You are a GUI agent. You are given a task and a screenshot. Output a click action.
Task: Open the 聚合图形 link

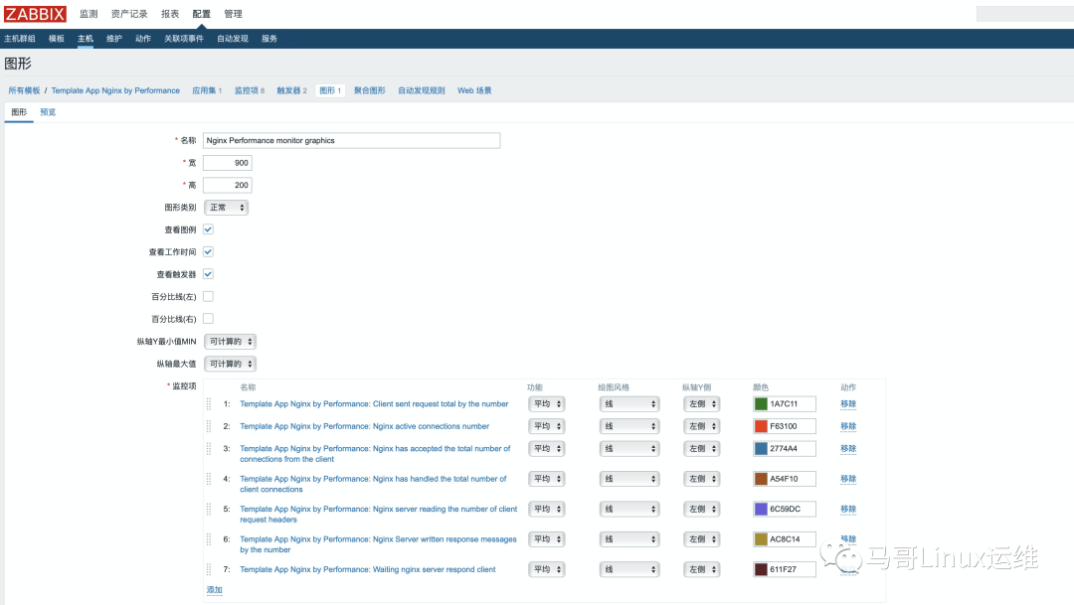(x=370, y=90)
